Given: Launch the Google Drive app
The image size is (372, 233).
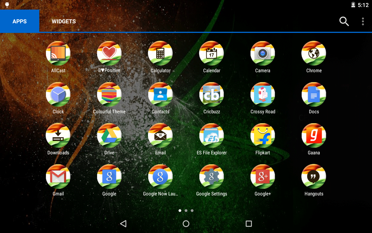Looking at the screenshot, I should click(109, 135).
